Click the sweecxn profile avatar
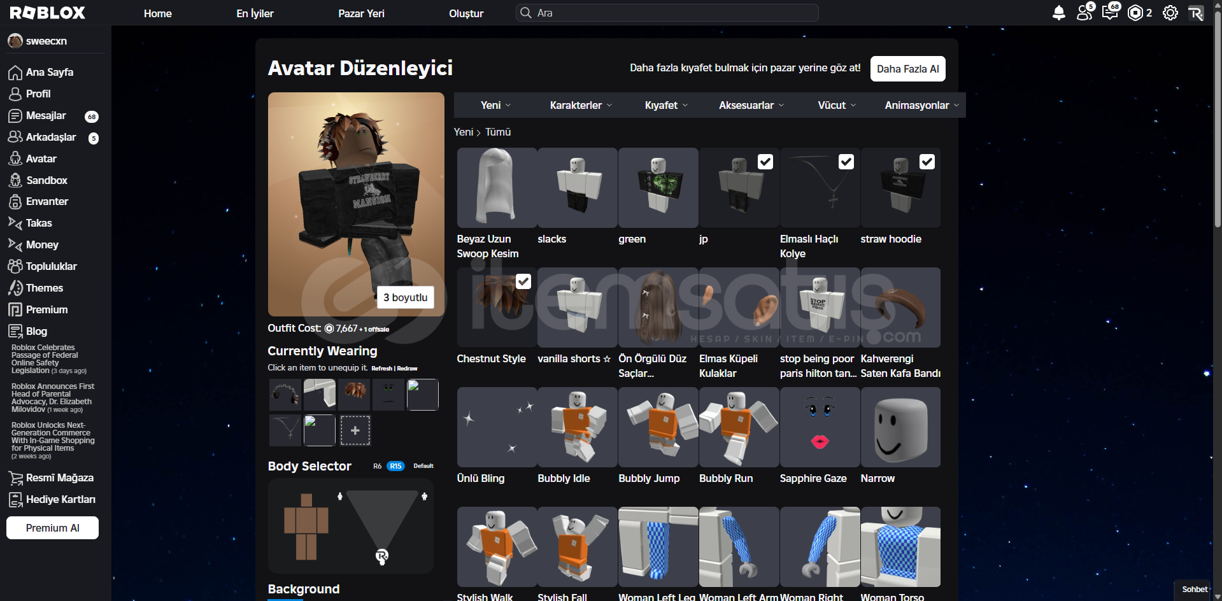This screenshot has height=601, width=1222. [15, 41]
